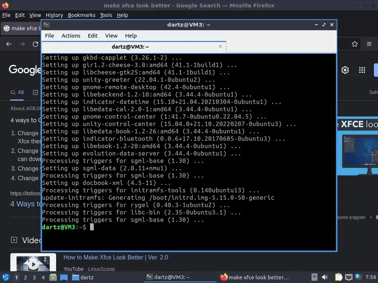
Task: Select the Videos search filter icon
Action: click(x=35, y=92)
